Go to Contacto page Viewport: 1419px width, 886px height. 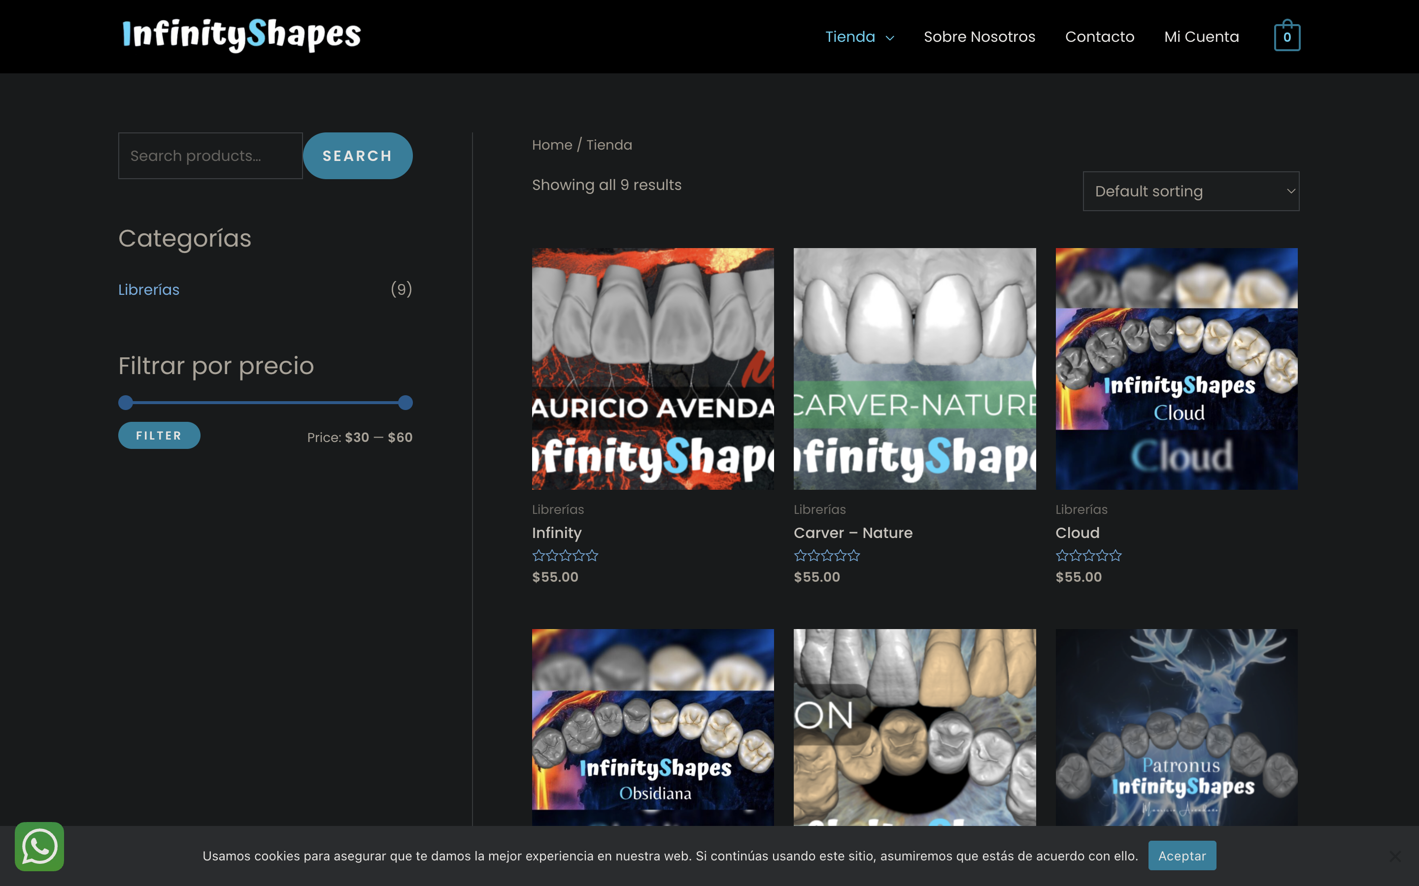click(1099, 37)
